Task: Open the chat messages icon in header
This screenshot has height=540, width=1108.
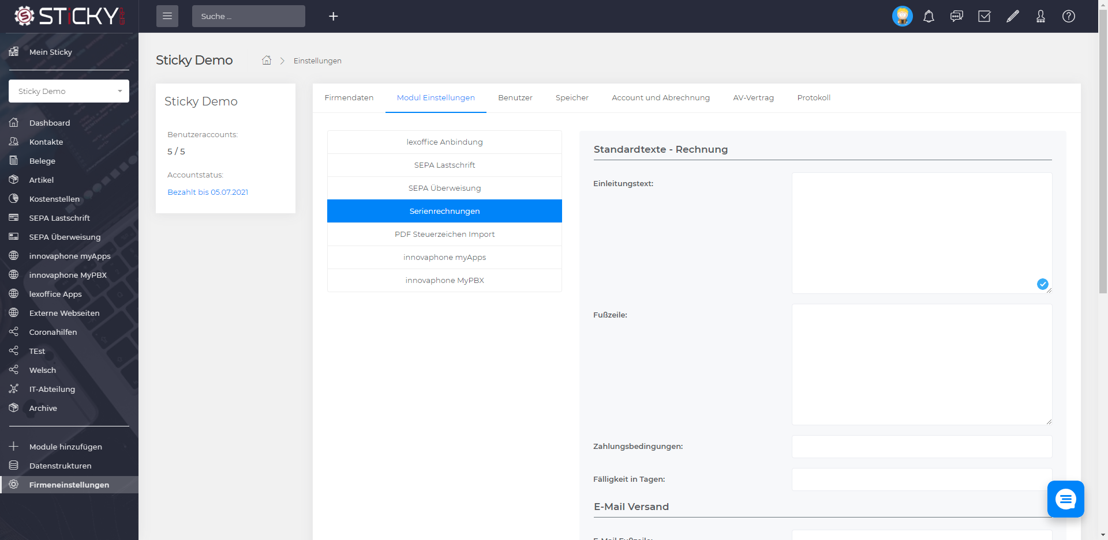Action: (x=956, y=16)
